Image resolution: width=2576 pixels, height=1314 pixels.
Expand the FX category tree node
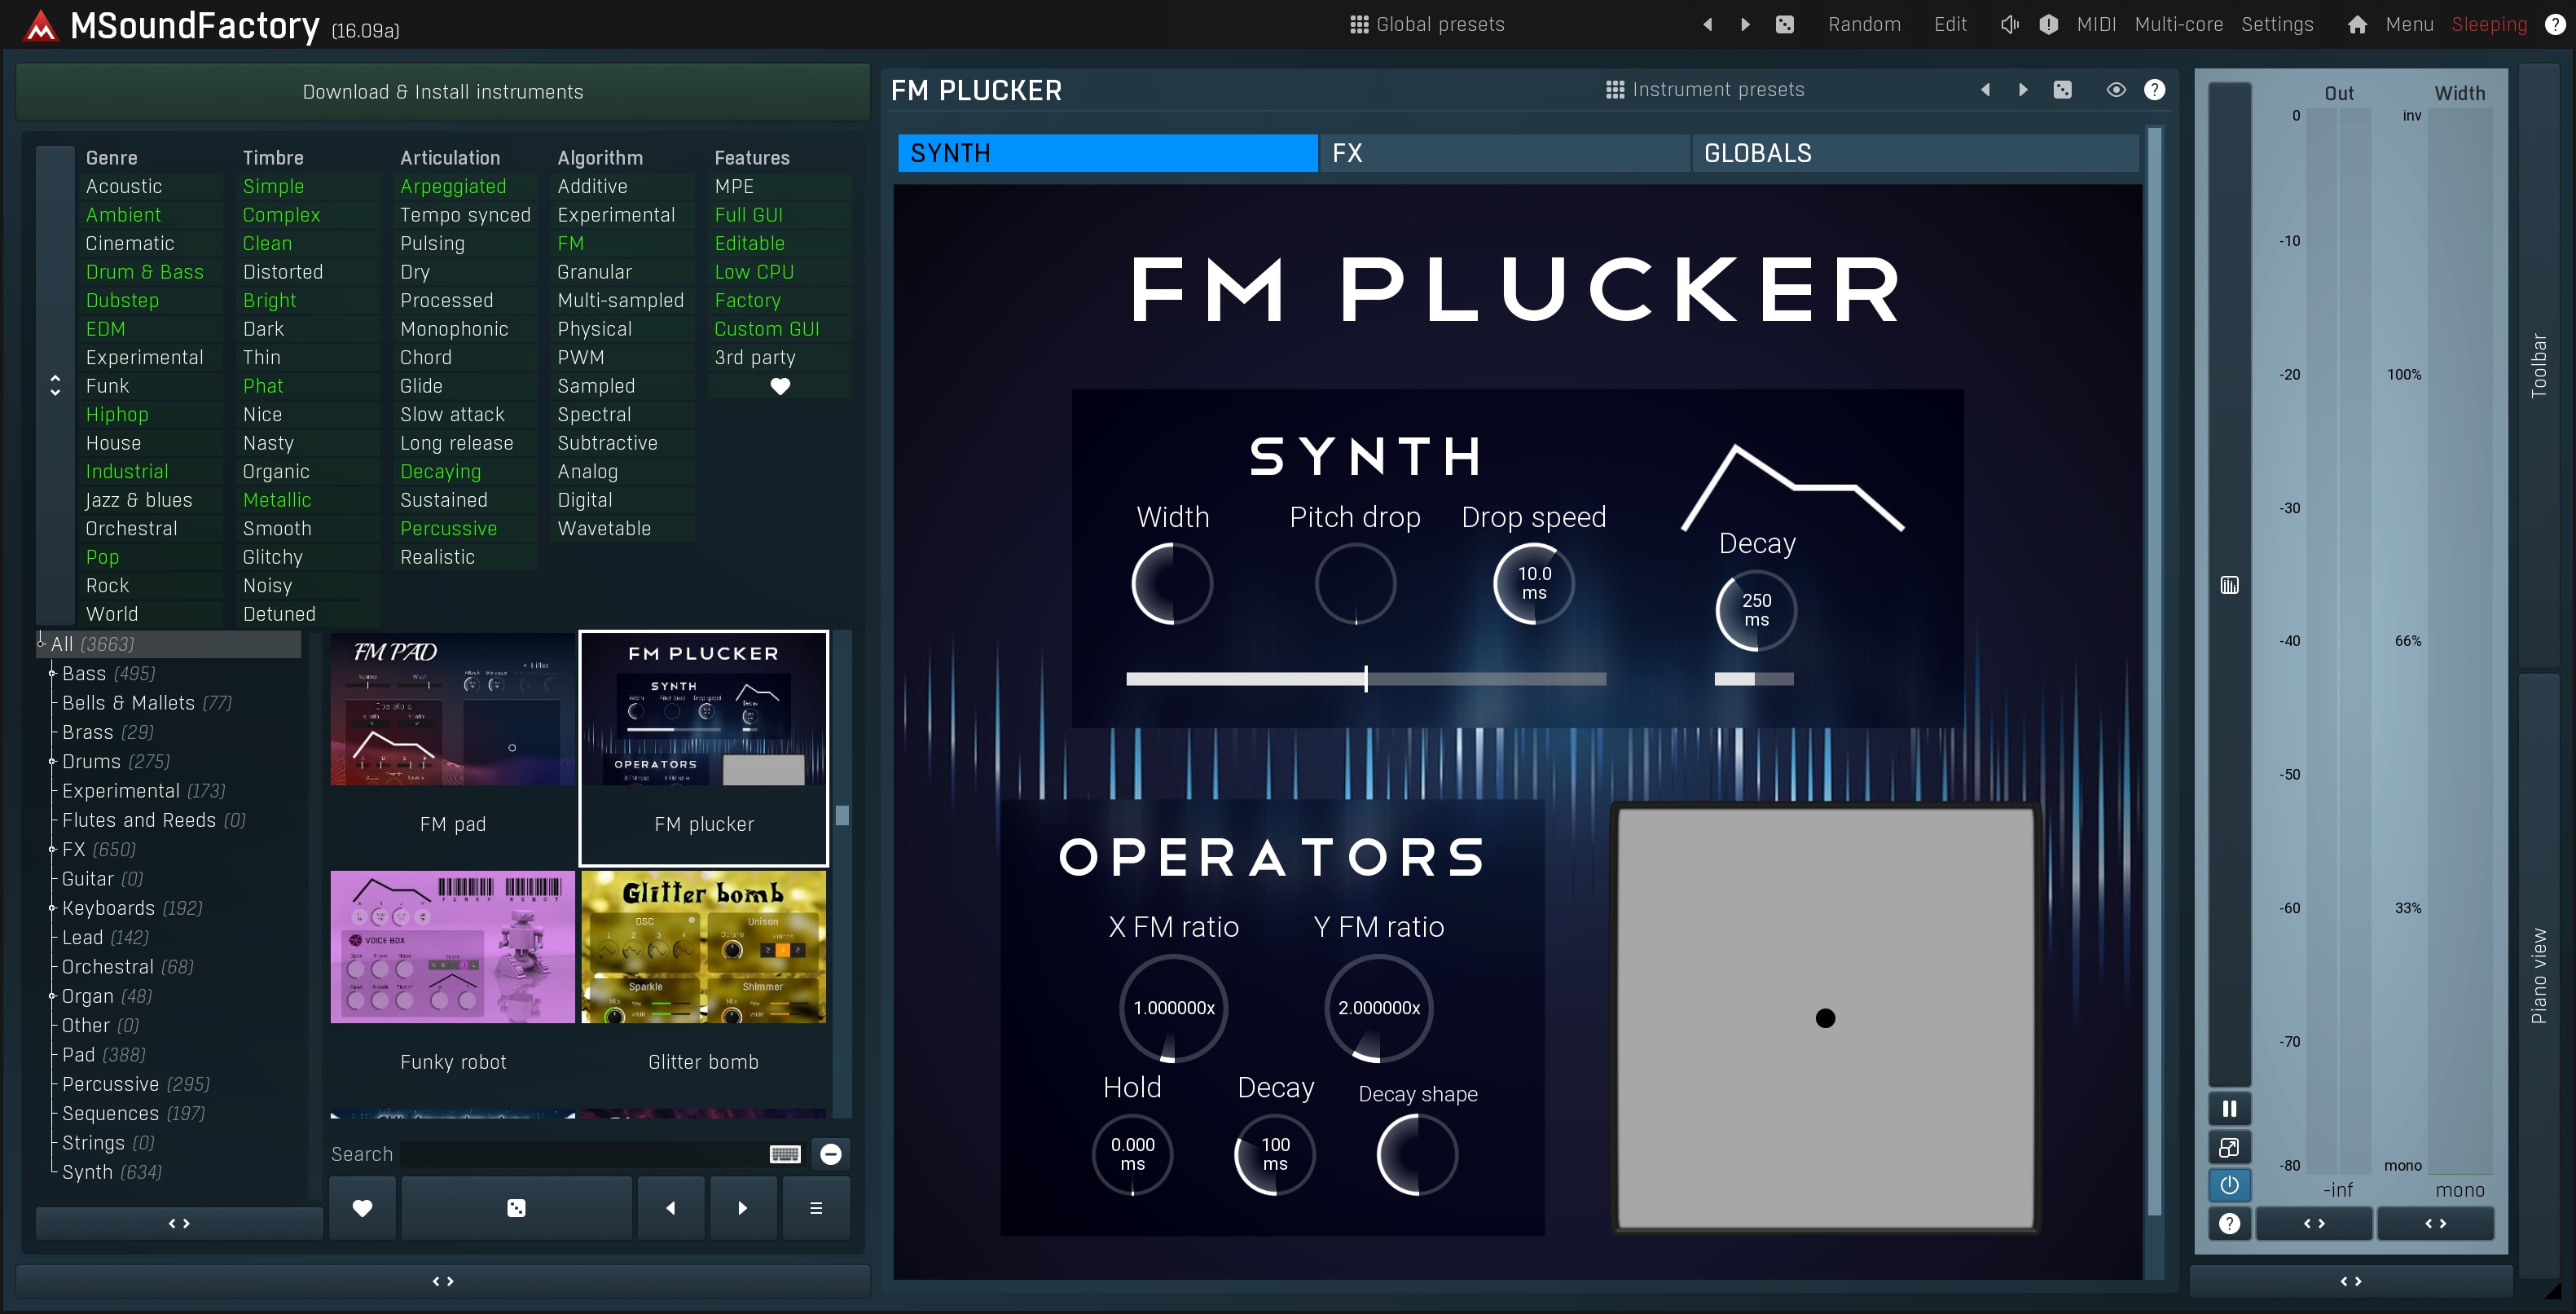click(52, 849)
